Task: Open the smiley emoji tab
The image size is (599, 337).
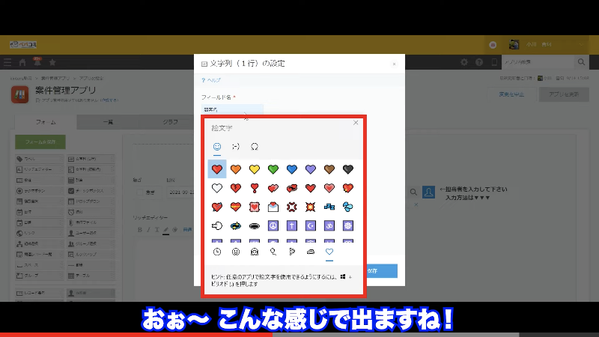Action: coord(217,146)
